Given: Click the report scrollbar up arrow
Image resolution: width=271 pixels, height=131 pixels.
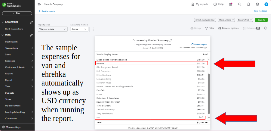Looking at the screenshot, I should tap(209, 60).
